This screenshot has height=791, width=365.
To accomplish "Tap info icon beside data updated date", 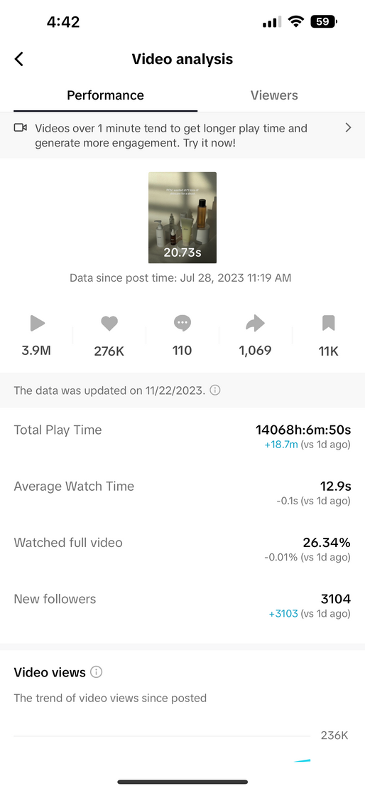I will [x=215, y=390].
